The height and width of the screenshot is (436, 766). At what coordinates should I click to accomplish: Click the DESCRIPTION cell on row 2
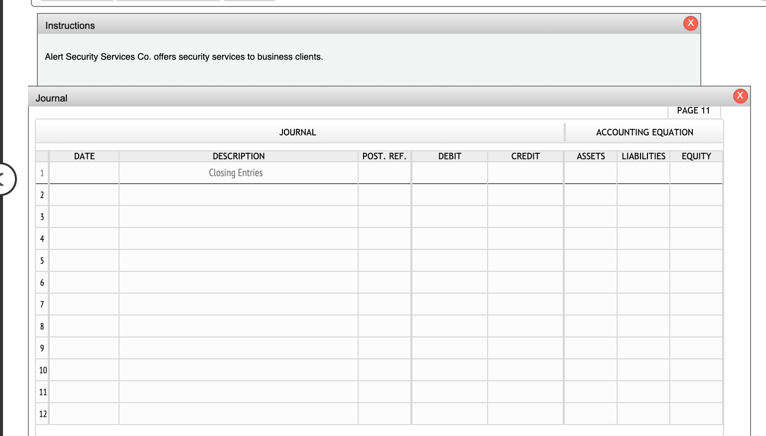tap(238, 195)
